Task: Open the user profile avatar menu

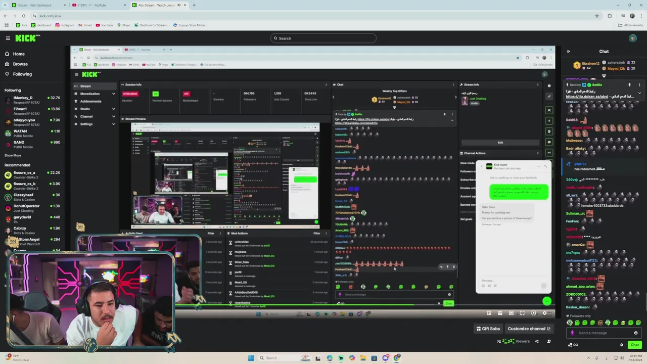Action: [633, 38]
